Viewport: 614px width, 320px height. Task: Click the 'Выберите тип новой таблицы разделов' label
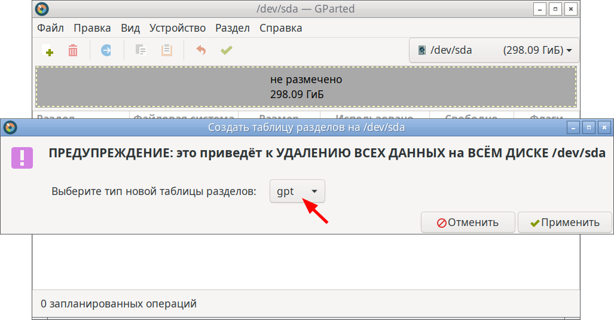154,191
